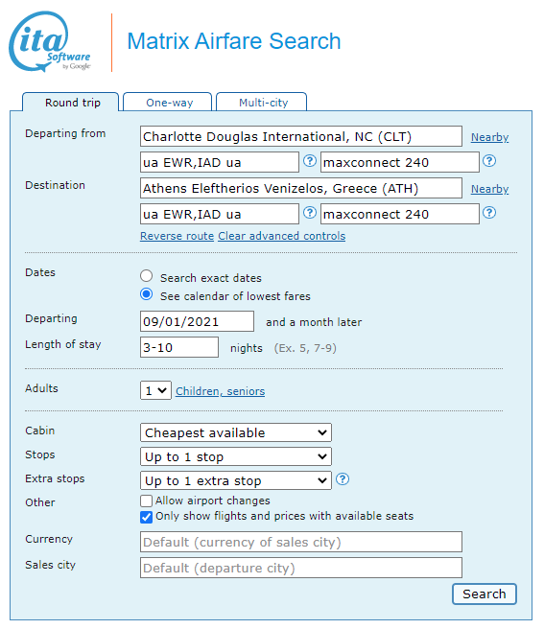The width and height of the screenshot is (544, 629).
Task: Uncheck Only show flights with available seats
Action: click(x=147, y=517)
